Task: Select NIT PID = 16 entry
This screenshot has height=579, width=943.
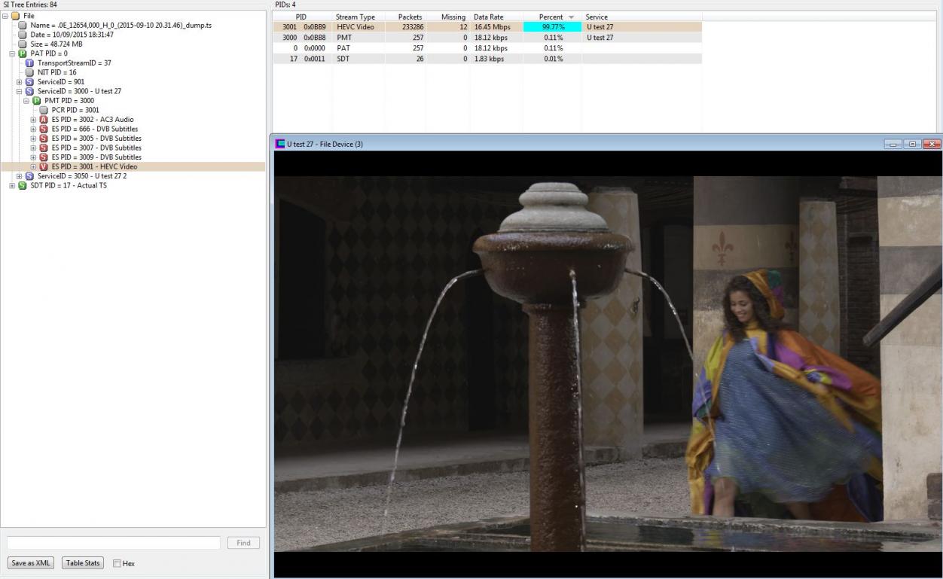Action: (x=57, y=72)
